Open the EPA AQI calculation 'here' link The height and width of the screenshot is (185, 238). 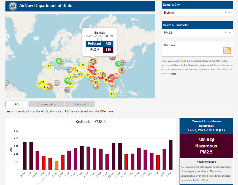pyautogui.click(x=110, y=111)
